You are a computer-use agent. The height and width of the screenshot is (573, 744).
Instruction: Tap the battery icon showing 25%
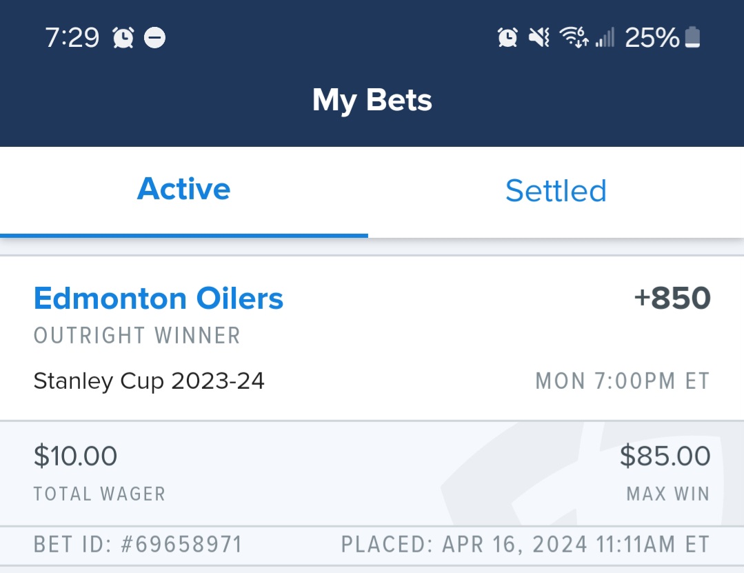[693, 37]
